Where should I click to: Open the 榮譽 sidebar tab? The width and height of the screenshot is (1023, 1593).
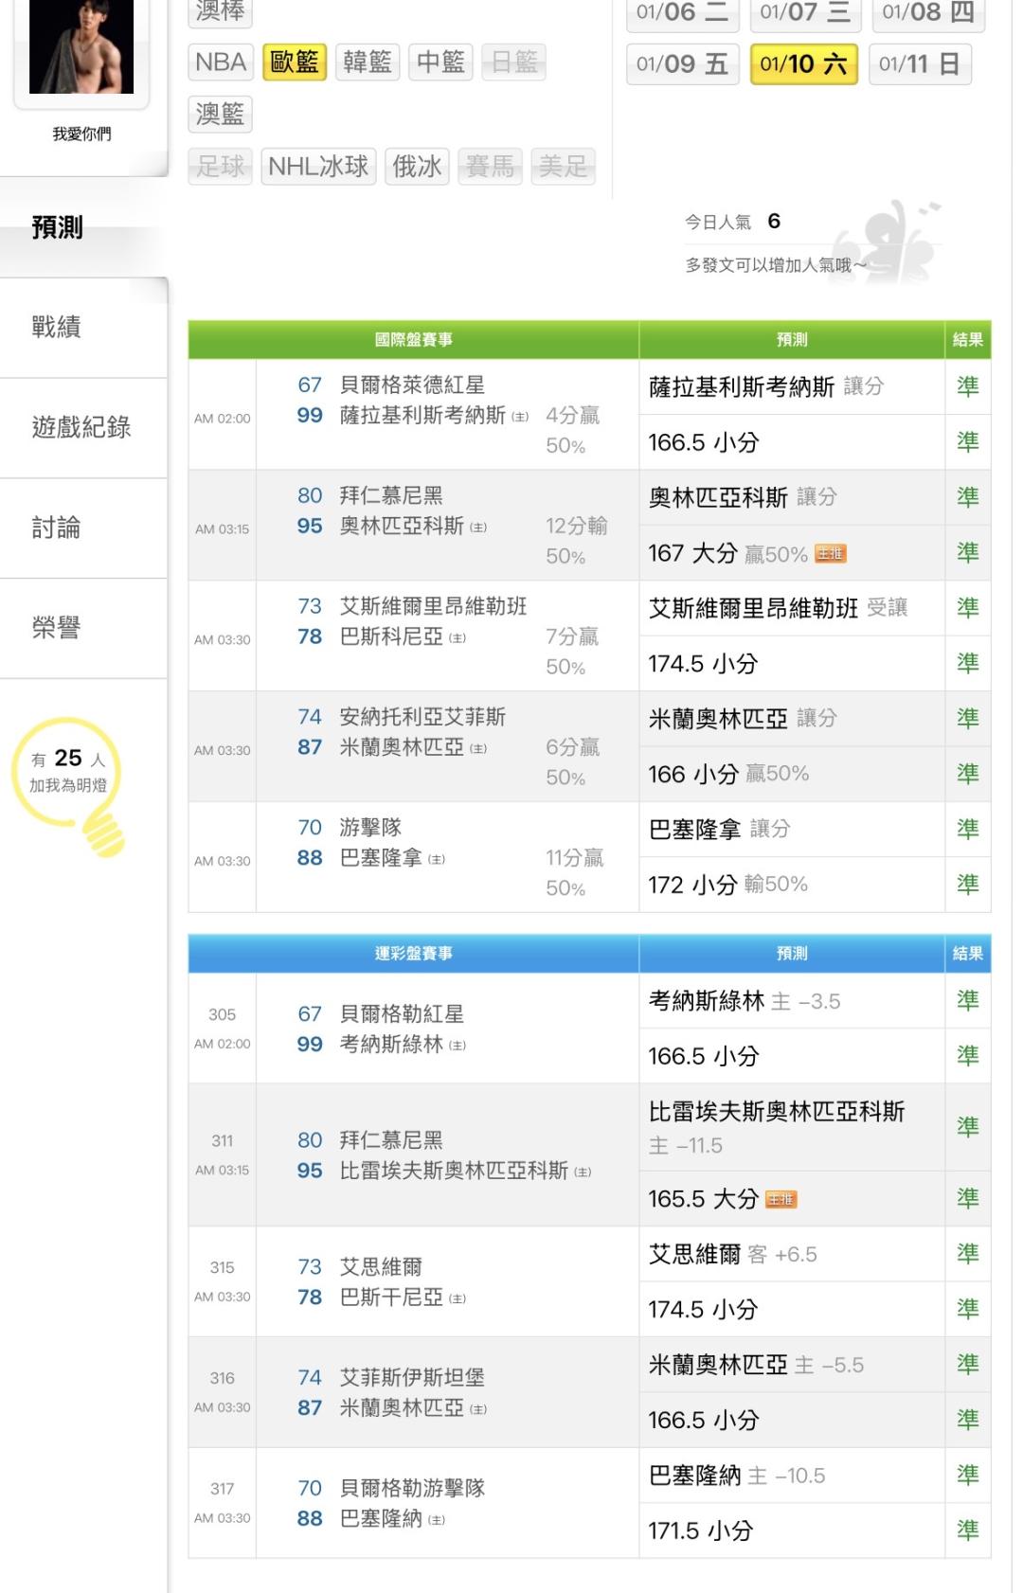(57, 628)
